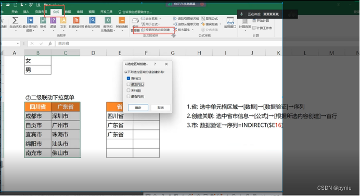The width and height of the screenshot is (360, 196).
Task: Select the cell containing 珠海市
Action: 66,135
